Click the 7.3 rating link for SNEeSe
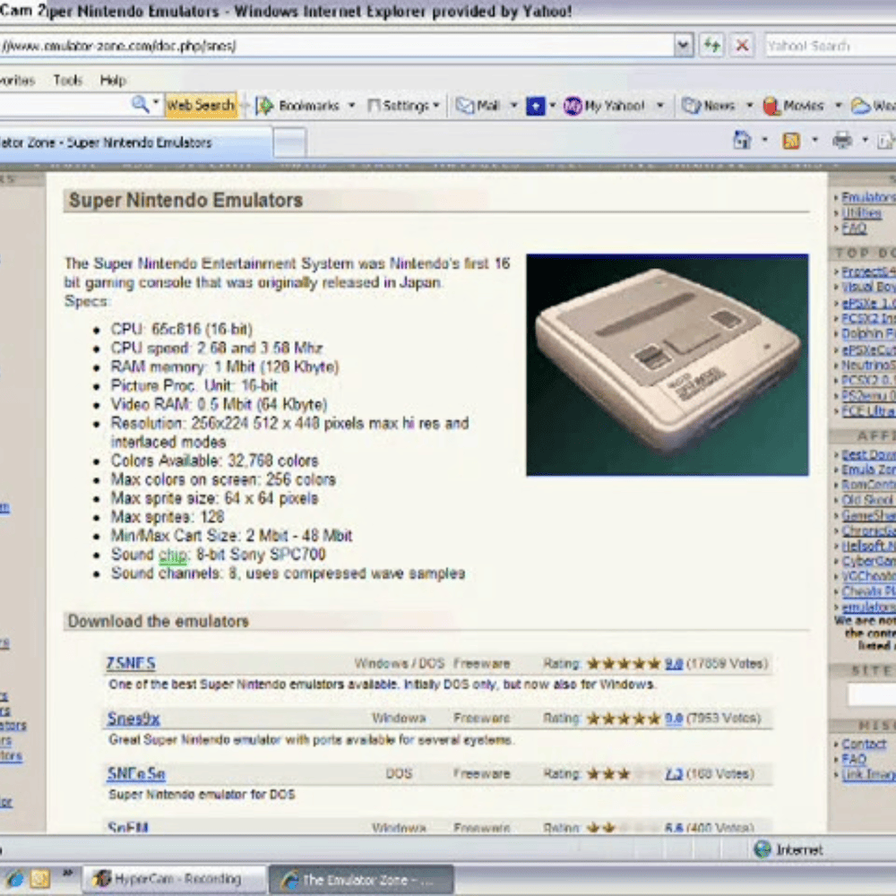This screenshot has width=896, height=896. [x=674, y=774]
